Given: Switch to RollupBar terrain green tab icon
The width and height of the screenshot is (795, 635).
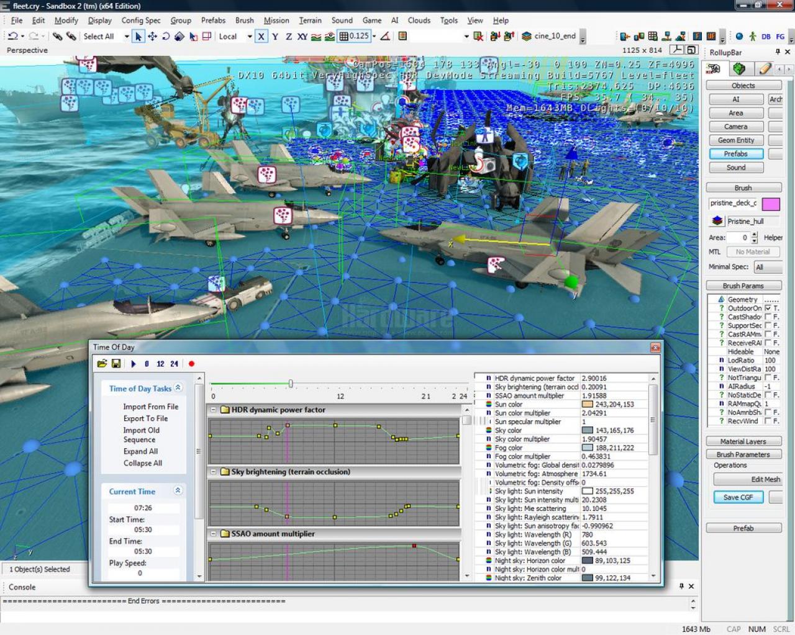Looking at the screenshot, I should (x=738, y=69).
